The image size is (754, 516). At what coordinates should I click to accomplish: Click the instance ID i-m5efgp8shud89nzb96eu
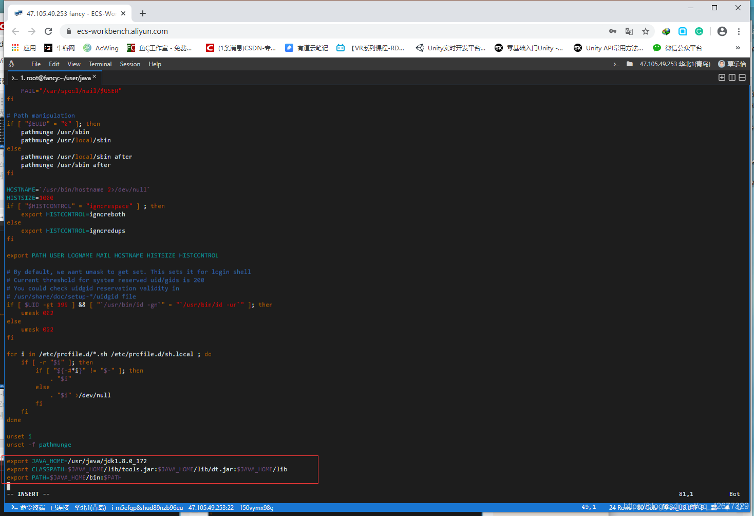pos(147,508)
